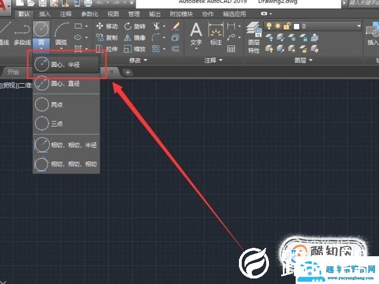Viewport: 379px width, 284px height.
Task: Click the 移动 move tool
Action: coord(107,26)
